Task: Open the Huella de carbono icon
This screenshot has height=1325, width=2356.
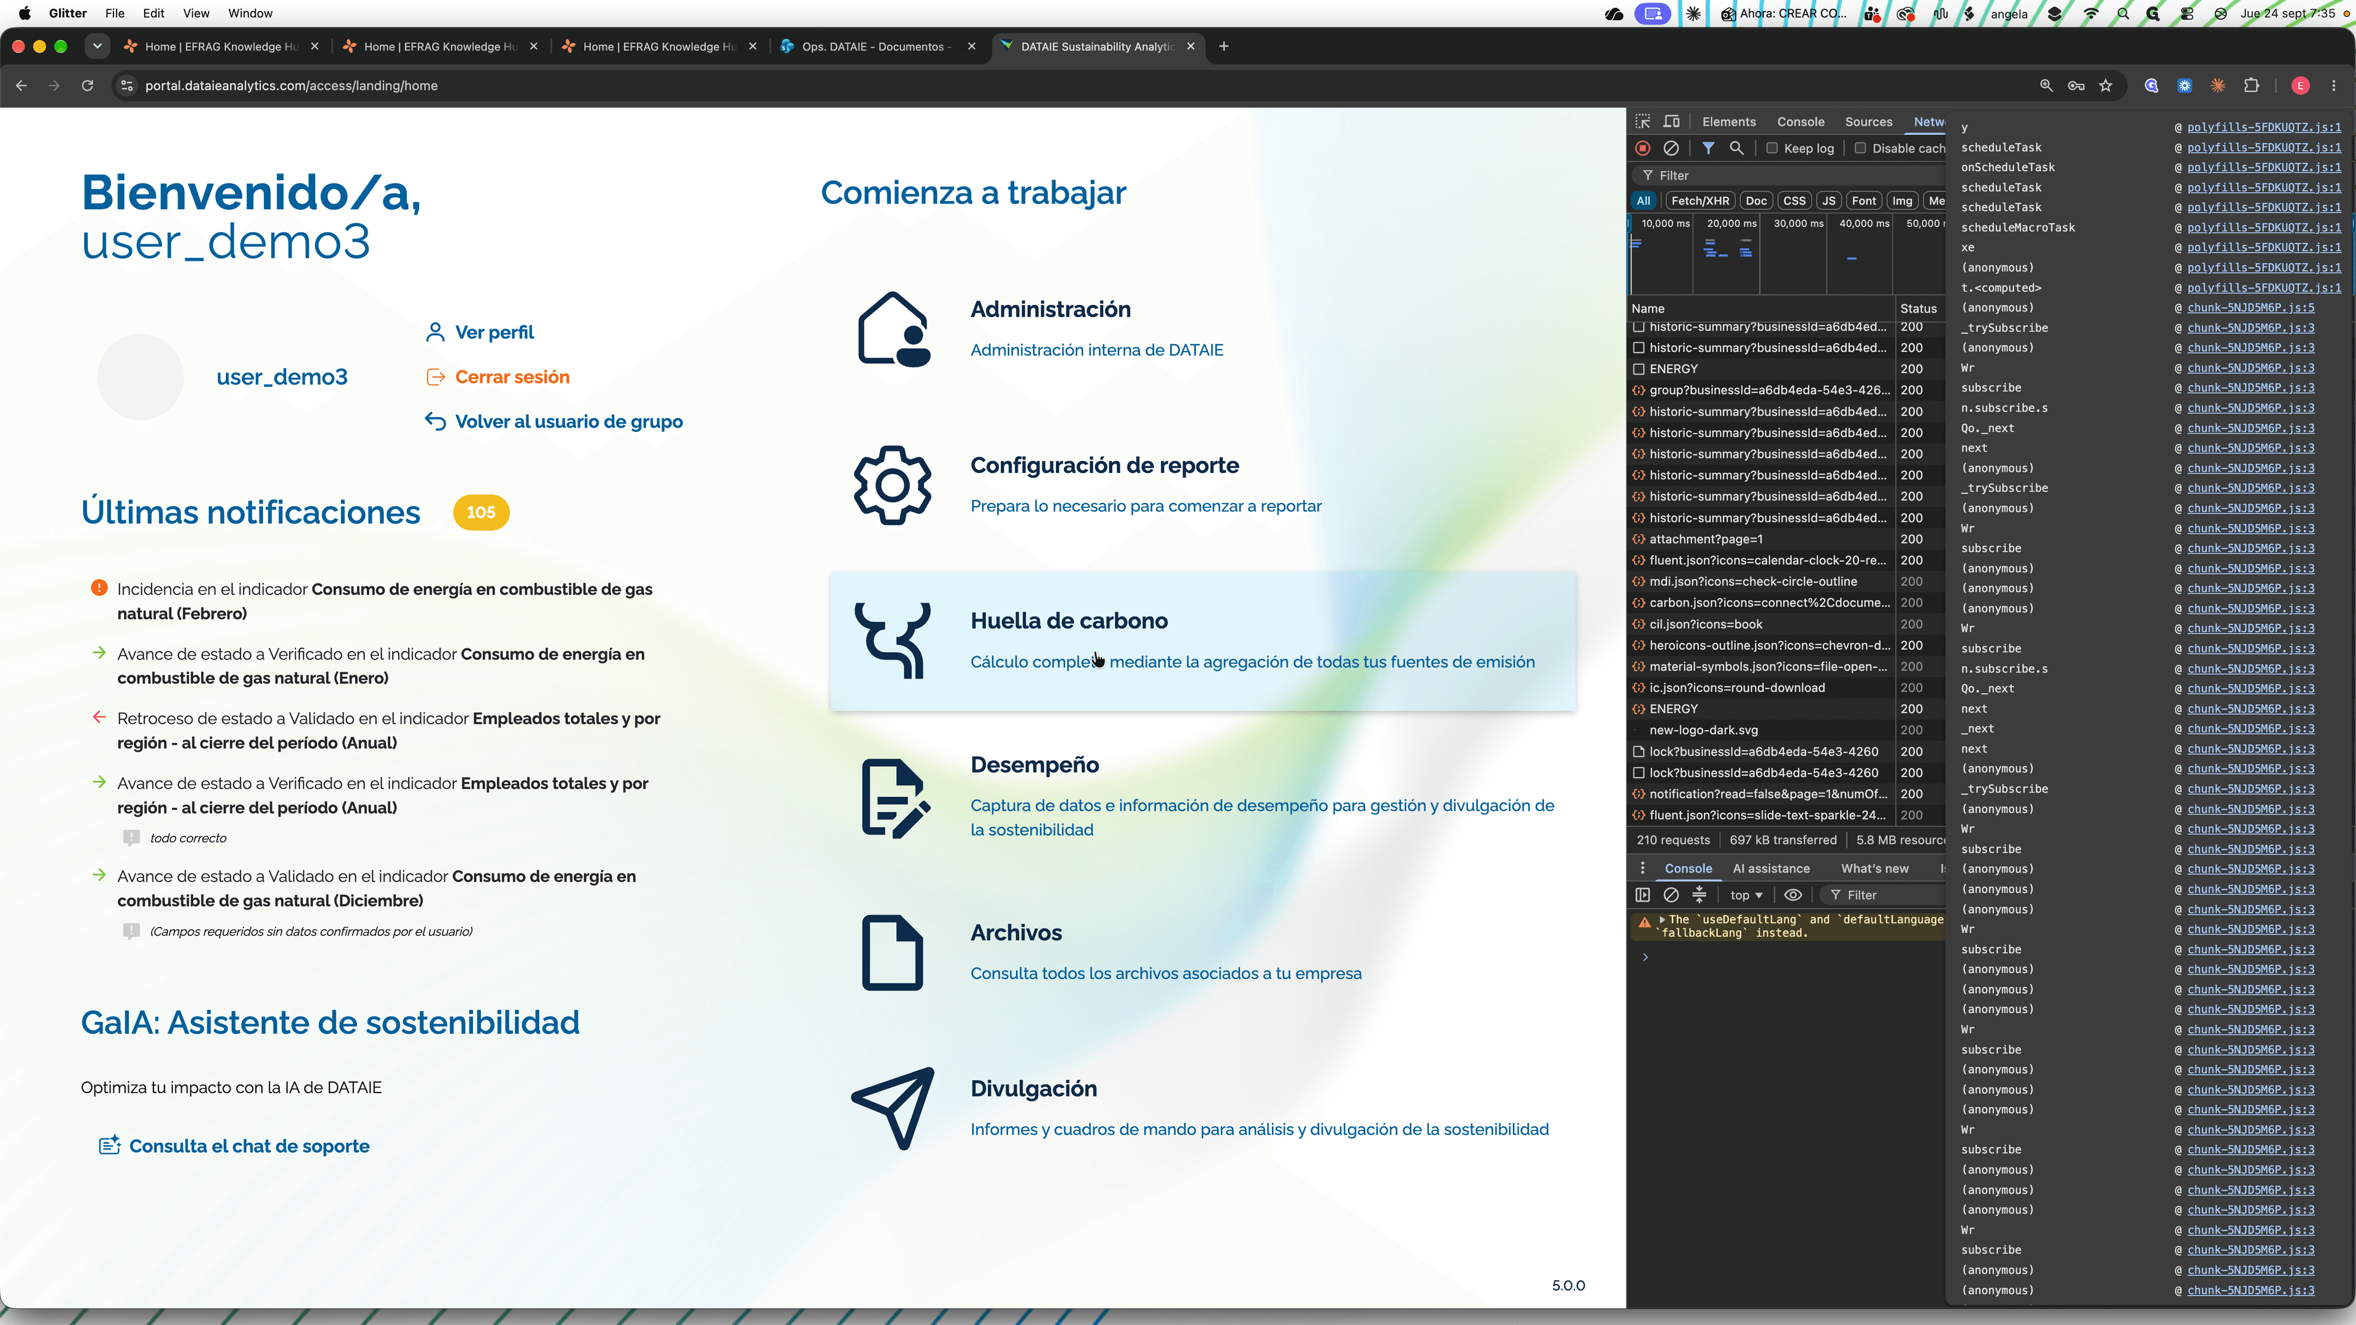Action: pyautogui.click(x=893, y=640)
